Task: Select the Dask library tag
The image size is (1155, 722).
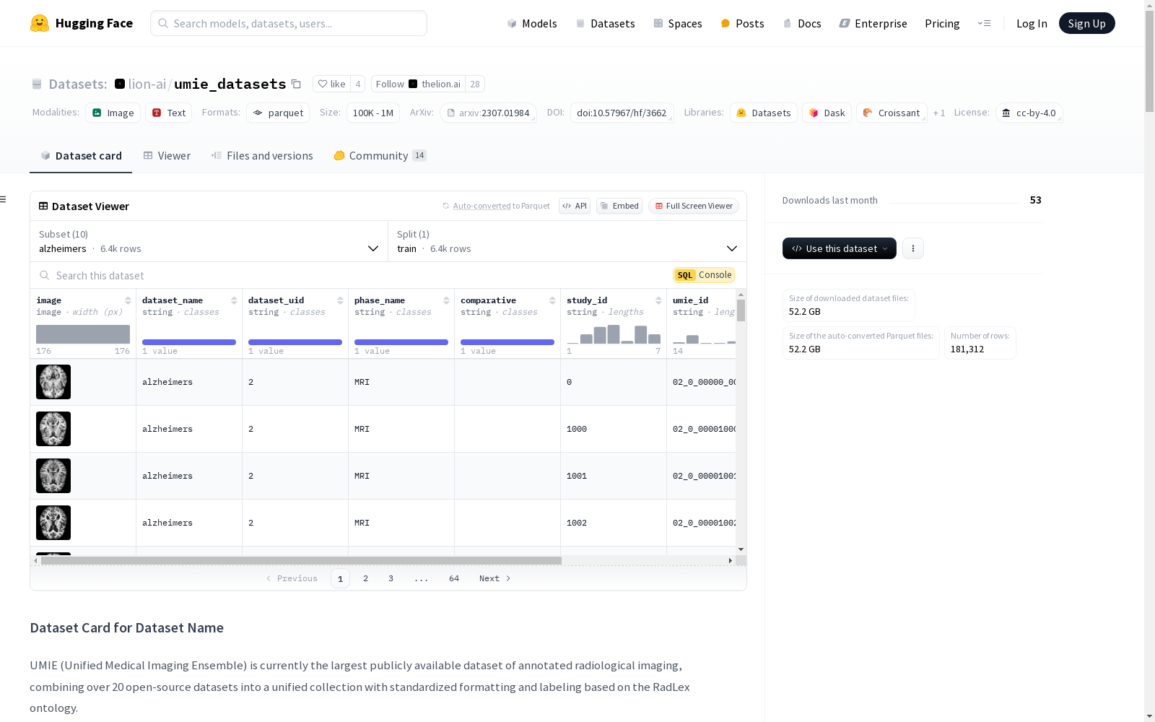Action: point(827,113)
